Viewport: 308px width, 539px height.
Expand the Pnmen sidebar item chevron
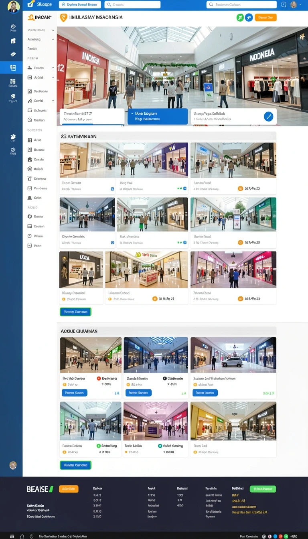(53, 68)
